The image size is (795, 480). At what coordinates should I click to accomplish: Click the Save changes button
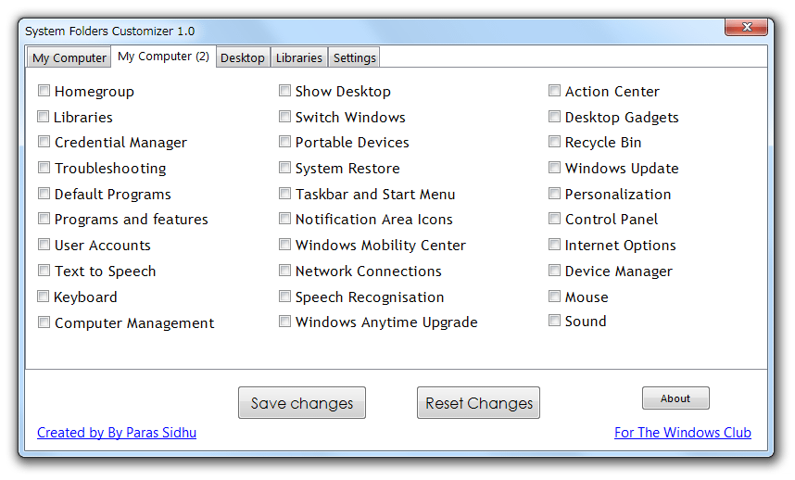click(x=302, y=403)
